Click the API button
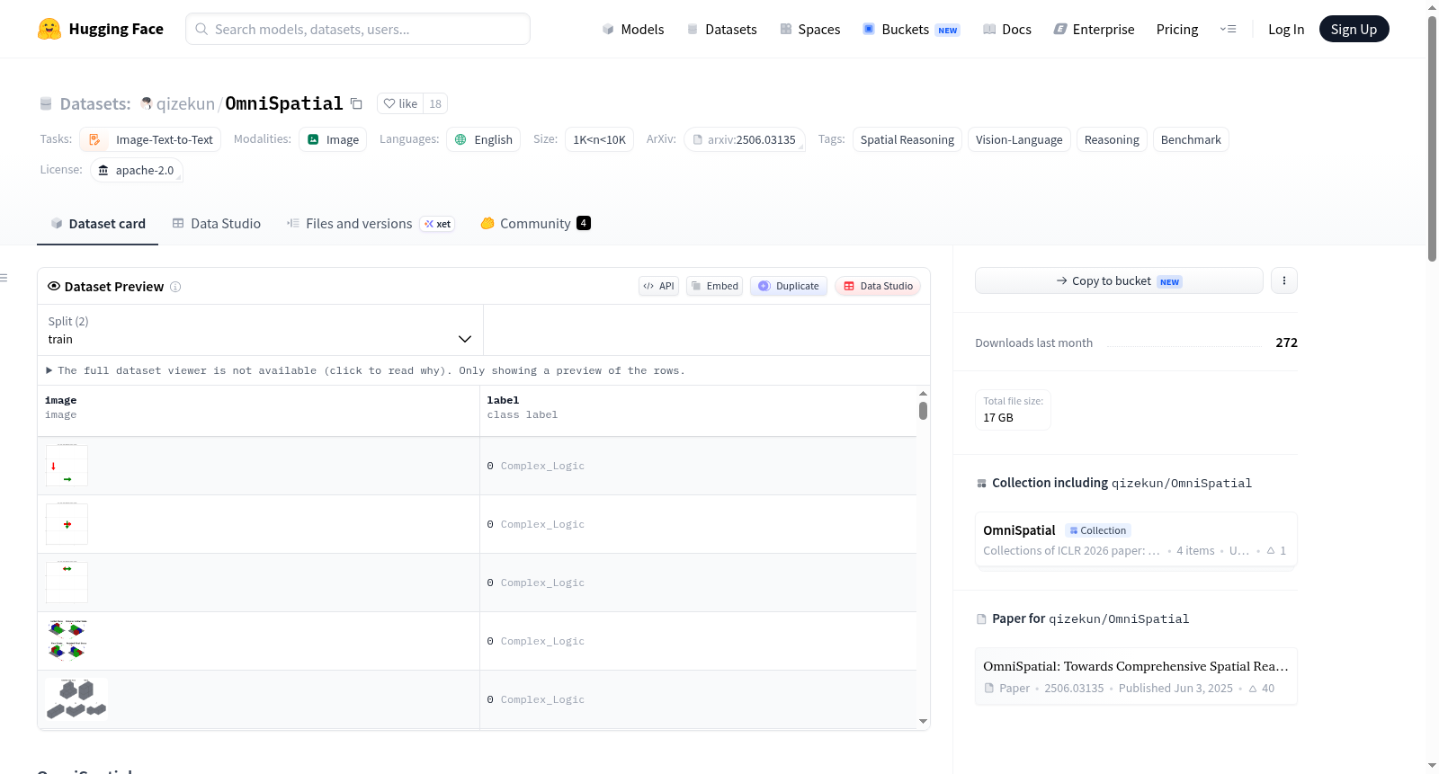This screenshot has height=774, width=1439. click(x=658, y=286)
